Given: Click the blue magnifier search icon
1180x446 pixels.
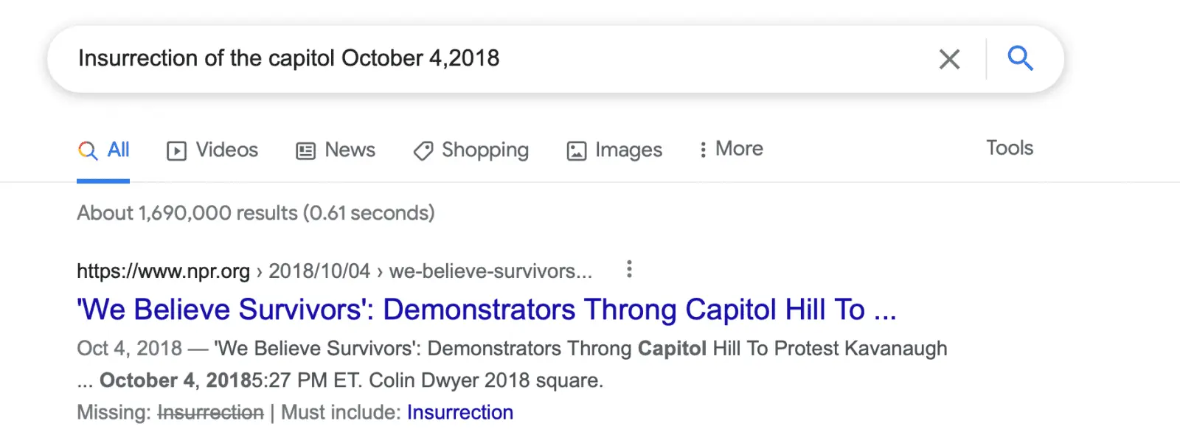Looking at the screenshot, I should (1020, 58).
